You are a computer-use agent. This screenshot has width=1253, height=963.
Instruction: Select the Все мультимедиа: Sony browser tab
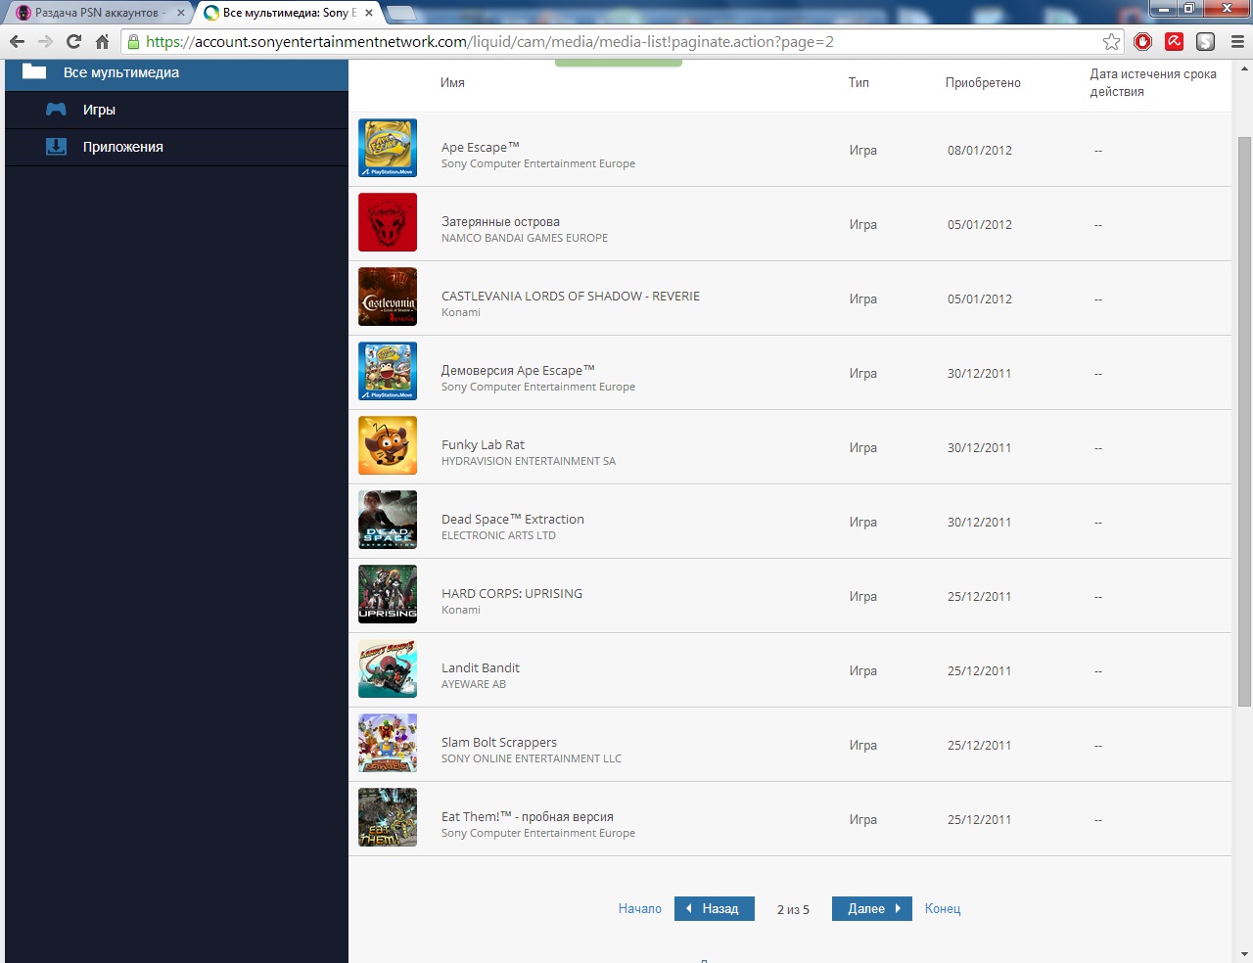click(x=289, y=13)
